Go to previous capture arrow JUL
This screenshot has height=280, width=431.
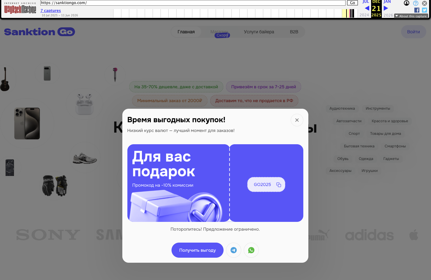pyautogui.click(x=367, y=8)
